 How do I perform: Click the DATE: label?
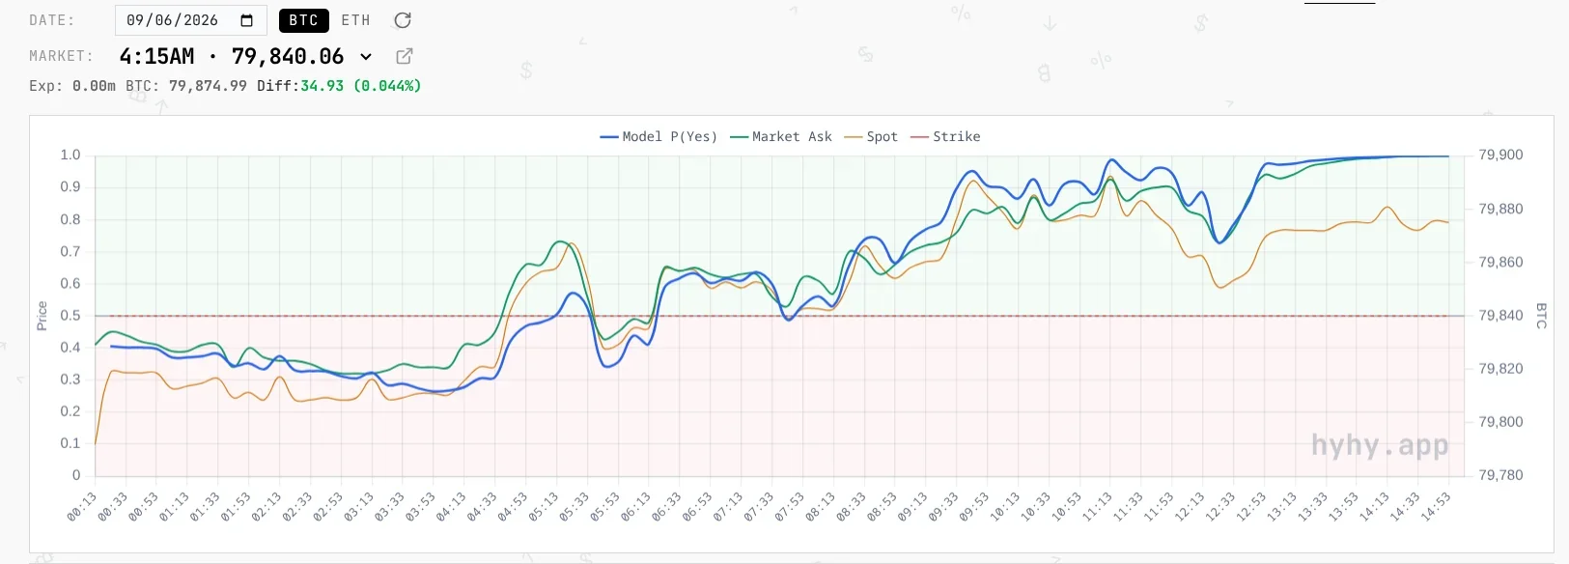click(x=52, y=20)
